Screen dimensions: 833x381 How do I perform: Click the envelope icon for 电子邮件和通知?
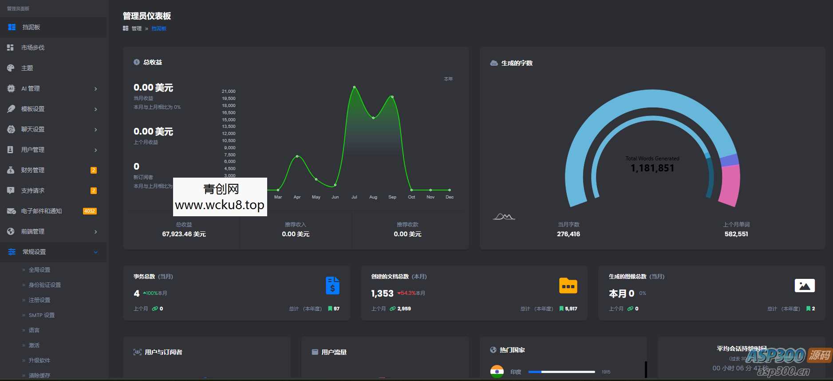click(x=11, y=211)
